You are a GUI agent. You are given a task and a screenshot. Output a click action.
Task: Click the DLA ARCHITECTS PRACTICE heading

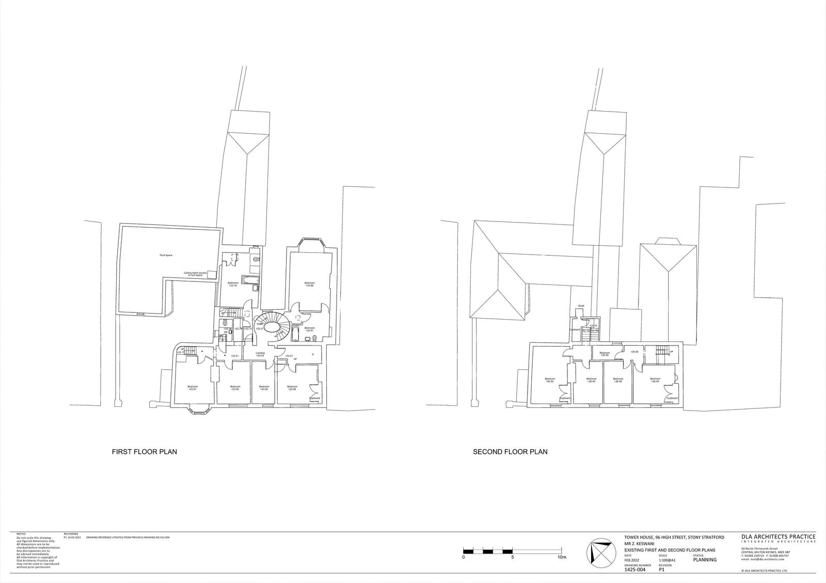point(779,537)
